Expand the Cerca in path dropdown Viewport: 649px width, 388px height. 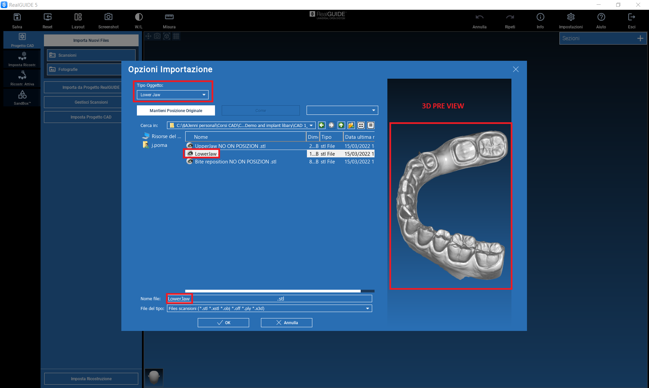pos(311,125)
